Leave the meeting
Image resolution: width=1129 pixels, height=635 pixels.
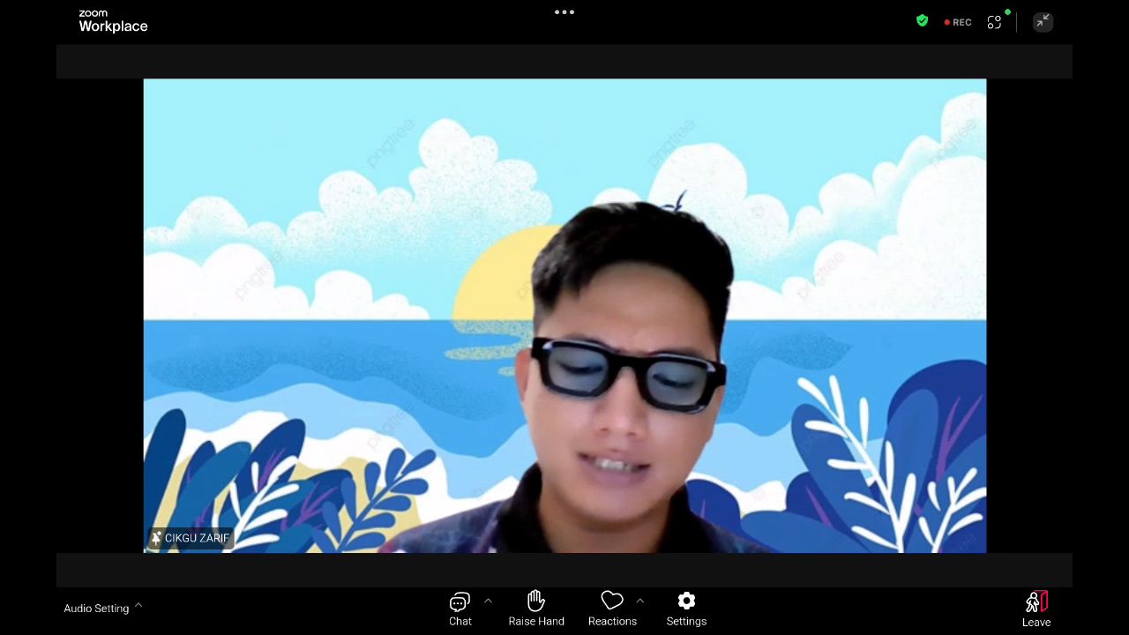pyautogui.click(x=1036, y=609)
